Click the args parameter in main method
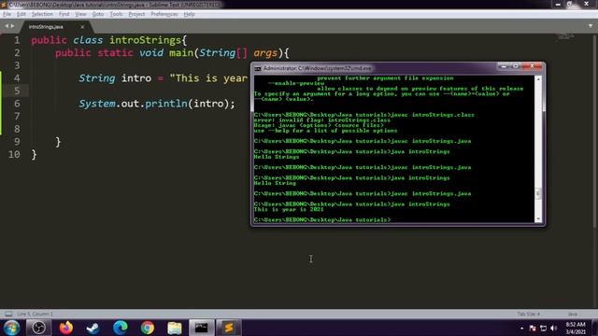The height and width of the screenshot is (336, 598). click(x=265, y=52)
